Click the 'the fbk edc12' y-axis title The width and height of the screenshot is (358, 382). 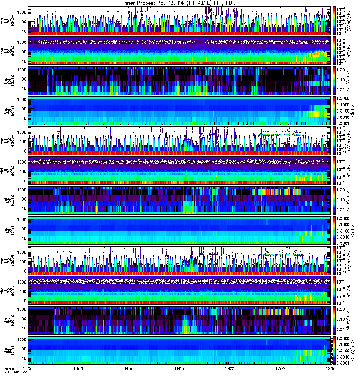pos(9,320)
